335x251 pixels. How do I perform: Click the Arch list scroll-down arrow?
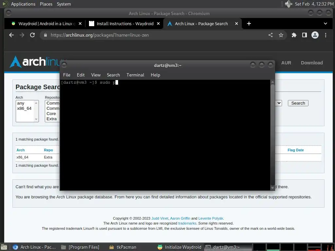pyautogui.click(x=36, y=119)
